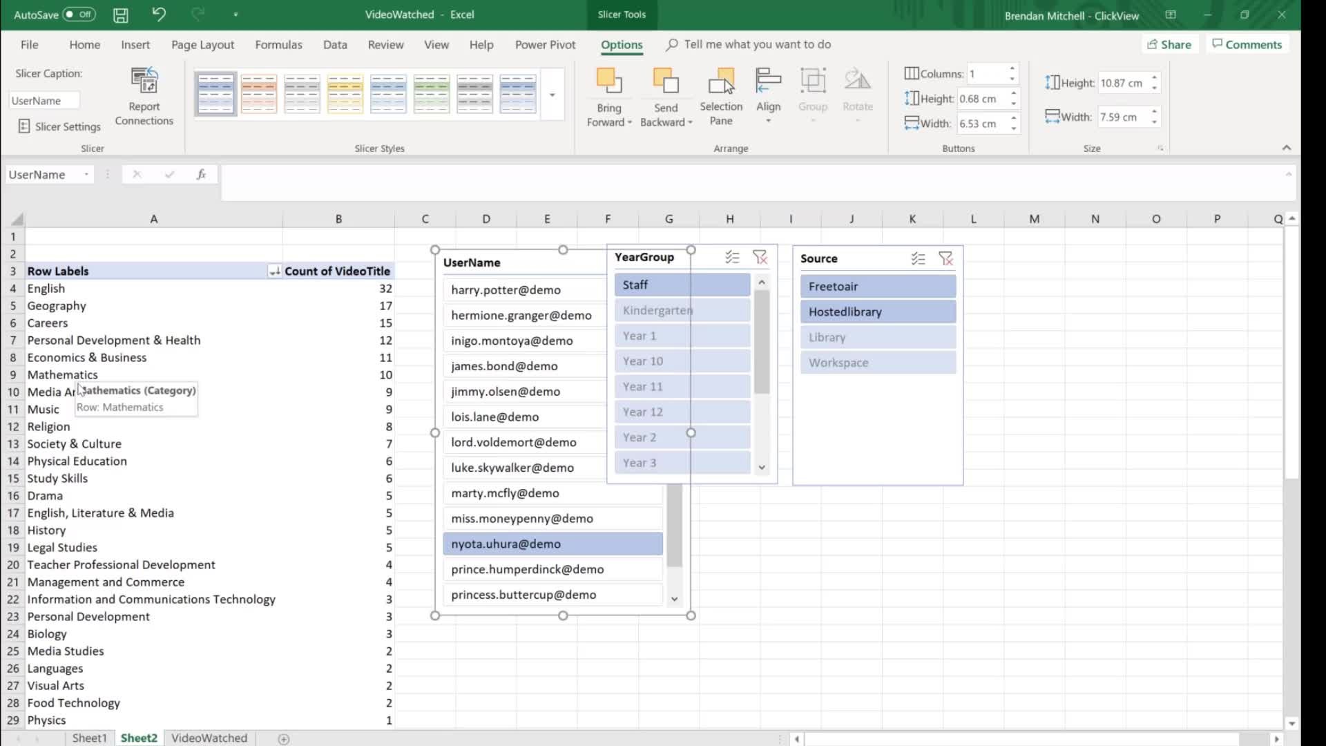The height and width of the screenshot is (746, 1326).
Task: Select Year 10 in the YearGroup slicer
Action: [x=681, y=361]
